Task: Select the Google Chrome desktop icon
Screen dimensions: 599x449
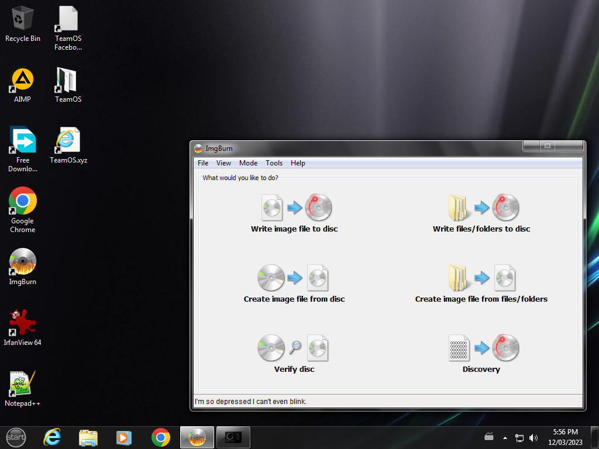Action: pos(23,210)
